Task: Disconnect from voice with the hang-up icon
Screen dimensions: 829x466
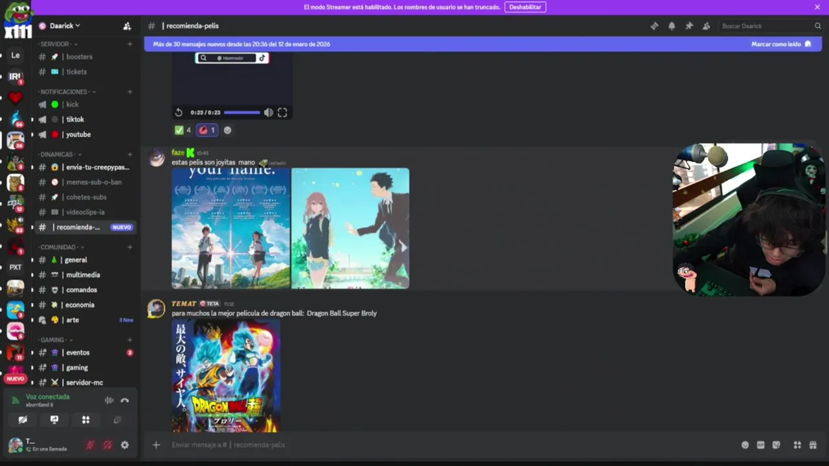Action: click(124, 401)
